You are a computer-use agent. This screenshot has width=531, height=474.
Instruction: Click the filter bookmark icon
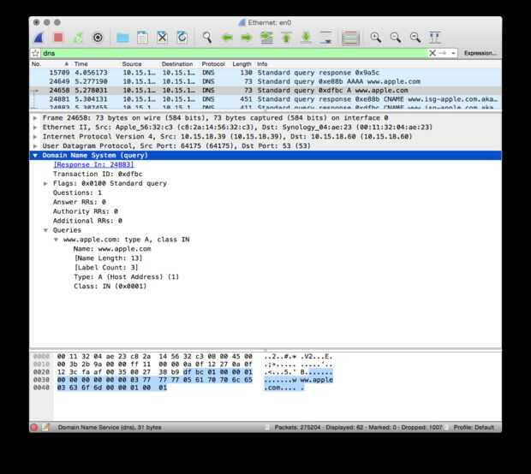(36, 53)
